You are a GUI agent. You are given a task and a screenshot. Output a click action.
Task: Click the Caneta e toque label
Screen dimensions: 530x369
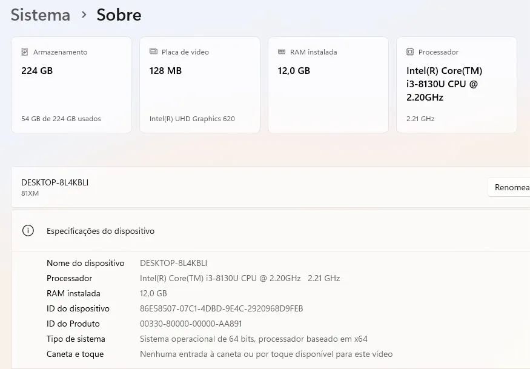pos(75,354)
